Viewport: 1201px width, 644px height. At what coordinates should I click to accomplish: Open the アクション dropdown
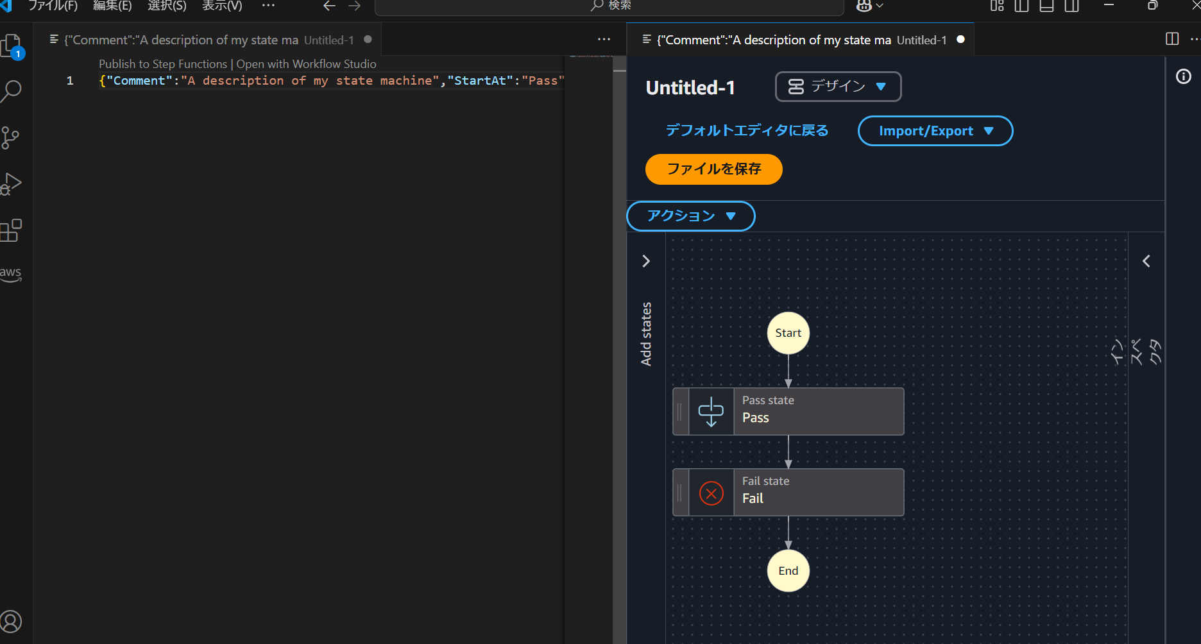click(691, 216)
